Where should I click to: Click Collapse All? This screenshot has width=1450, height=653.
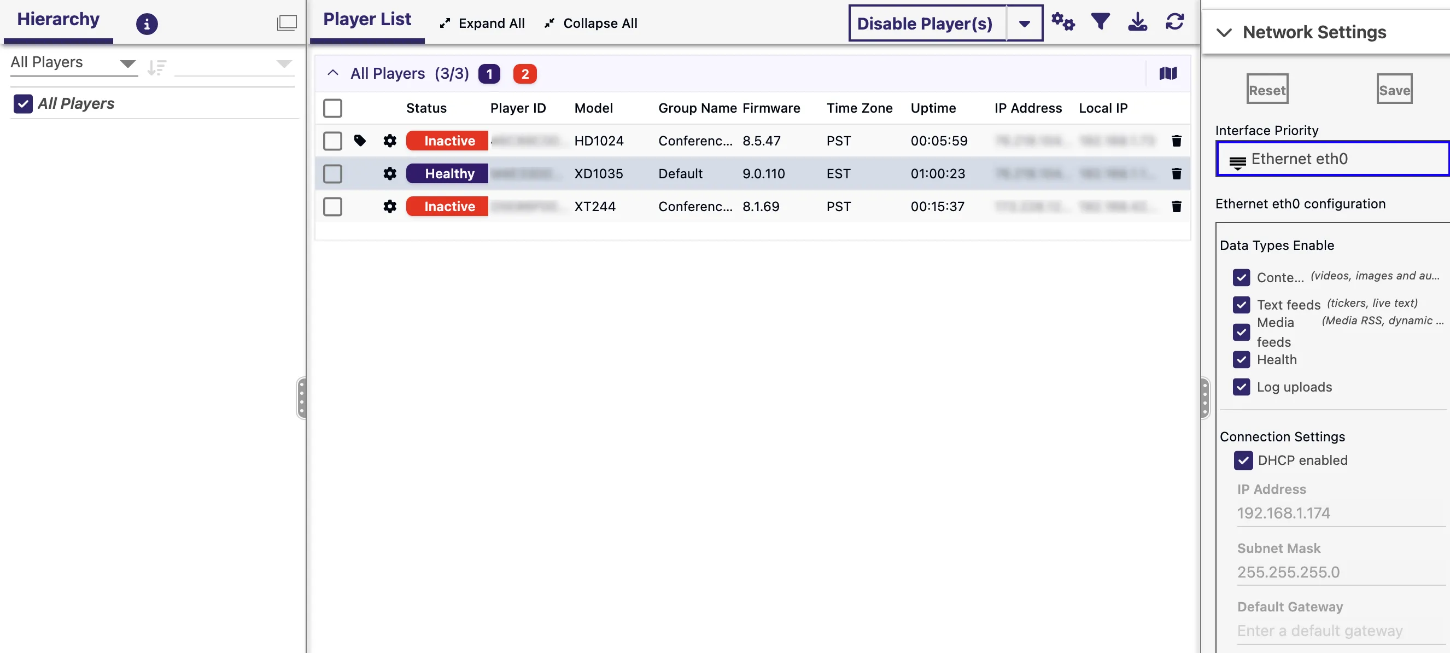click(590, 23)
